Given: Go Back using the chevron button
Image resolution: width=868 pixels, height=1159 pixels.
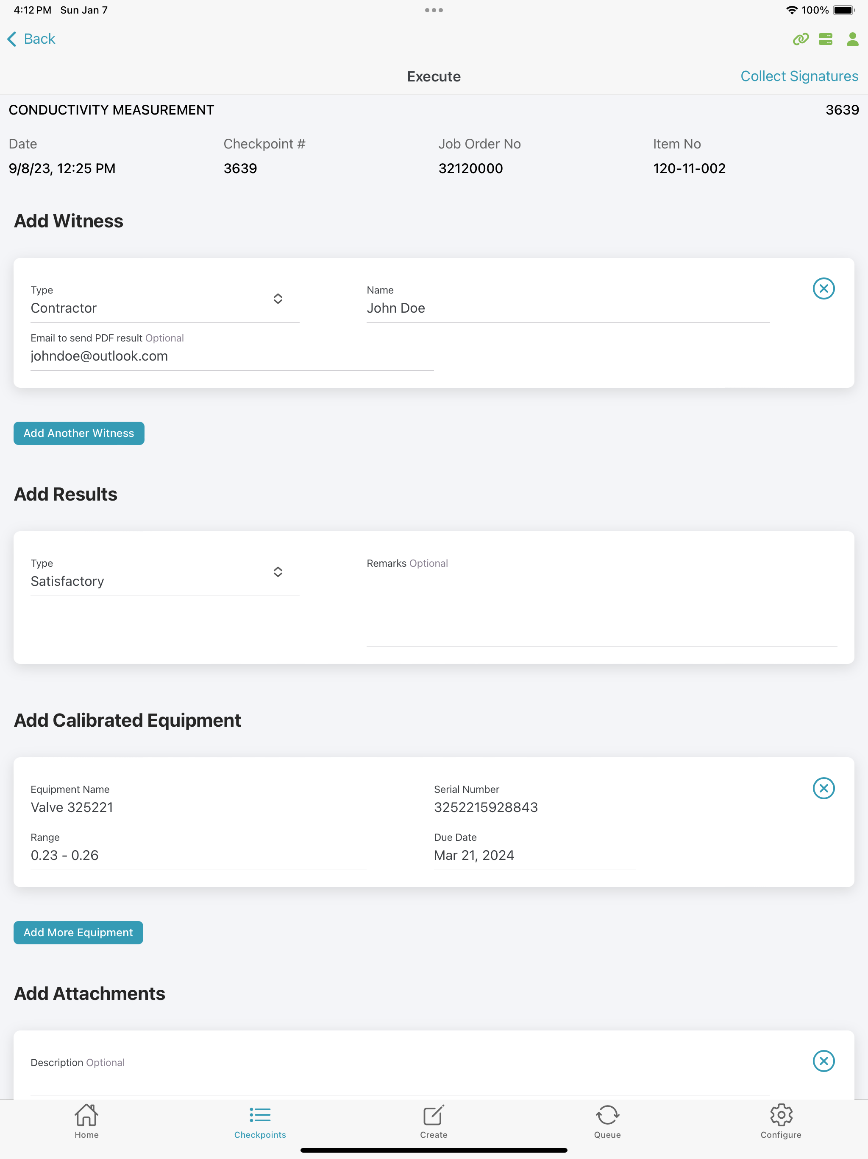Looking at the screenshot, I should (x=31, y=39).
